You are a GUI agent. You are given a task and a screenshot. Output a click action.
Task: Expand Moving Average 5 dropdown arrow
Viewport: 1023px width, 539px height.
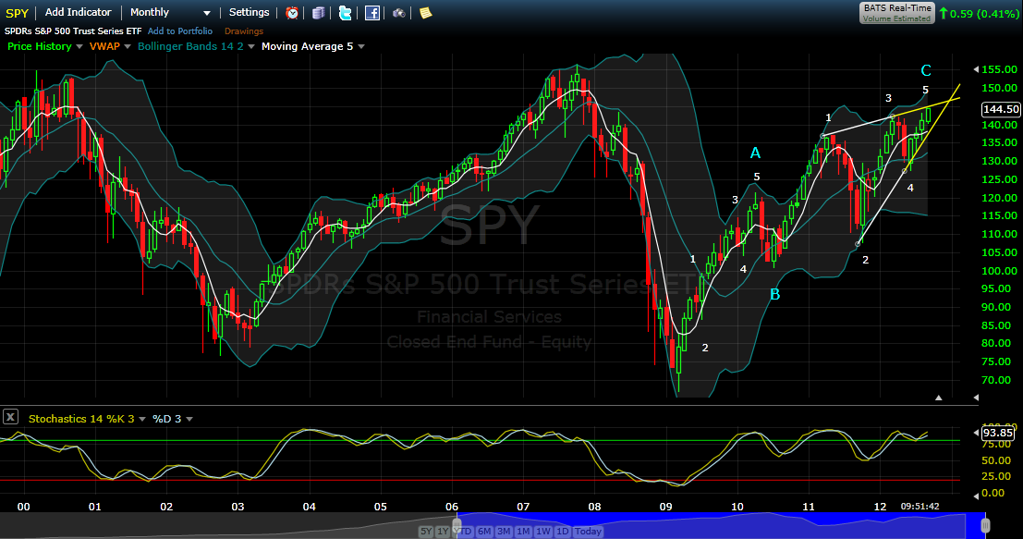[360, 47]
